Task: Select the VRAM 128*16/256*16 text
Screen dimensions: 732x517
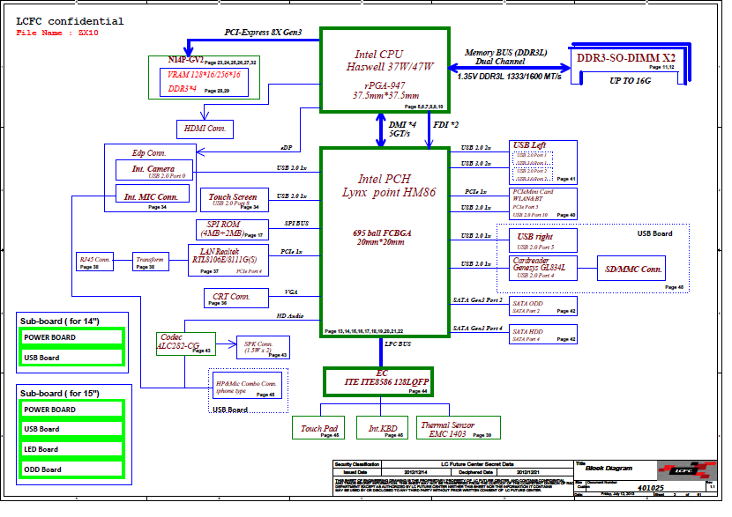Action: (204, 75)
